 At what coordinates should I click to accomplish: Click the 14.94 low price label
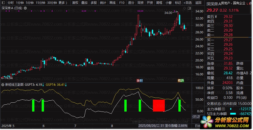[x=9, y=78]
